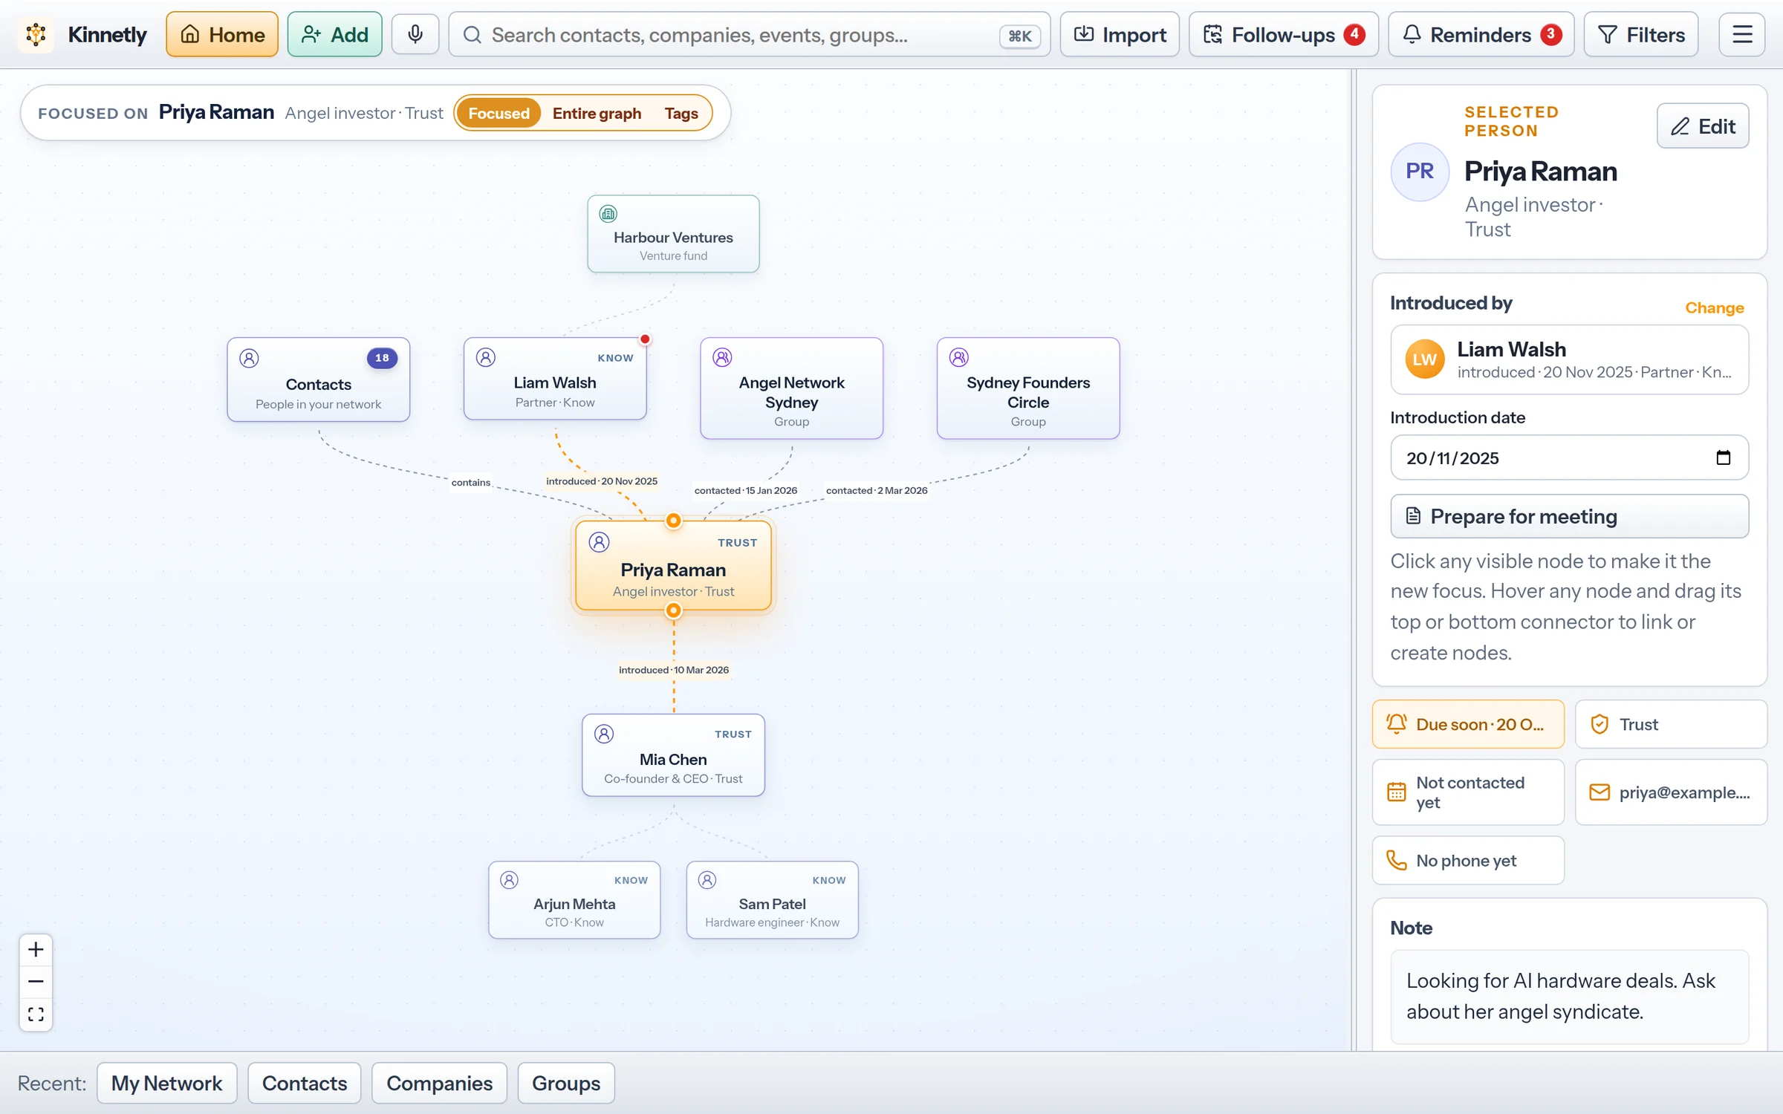Click Prepare for meeting button
Screen dimensions: 1783x1114
1569,516
